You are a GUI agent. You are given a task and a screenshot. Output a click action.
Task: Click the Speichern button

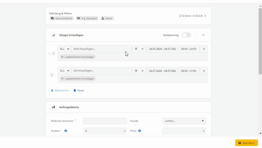(247, 143)
